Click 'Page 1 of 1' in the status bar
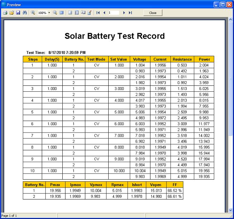The height and width of the screenshot is (219, 234). (9, 216)
